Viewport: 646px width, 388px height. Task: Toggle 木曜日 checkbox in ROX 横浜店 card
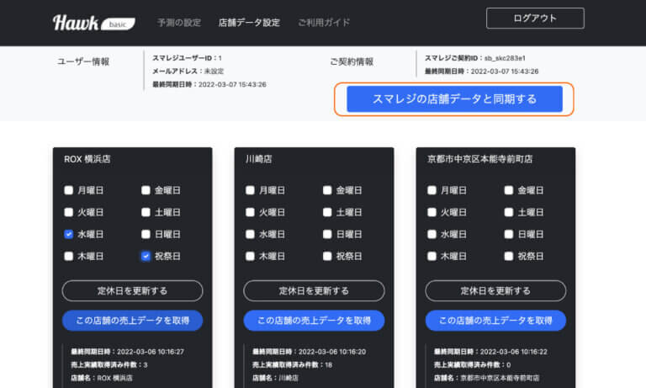68,256
